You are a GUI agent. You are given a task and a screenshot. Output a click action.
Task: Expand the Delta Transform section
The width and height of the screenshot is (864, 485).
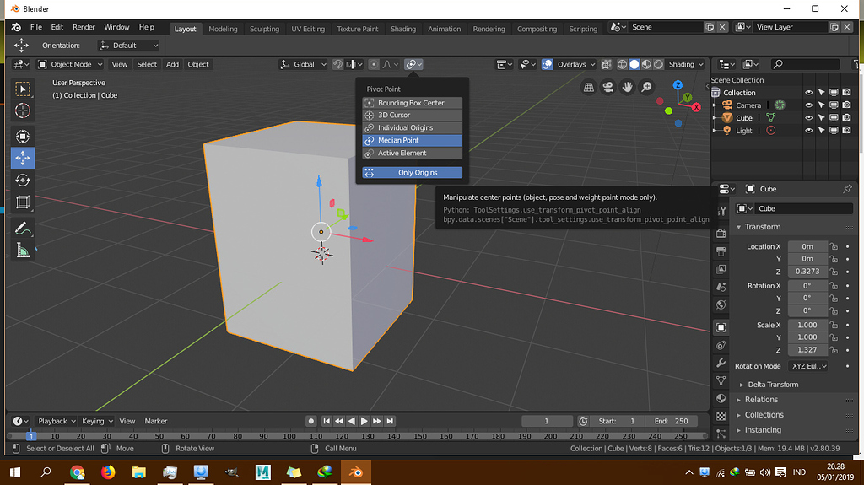tap(773, 385)
